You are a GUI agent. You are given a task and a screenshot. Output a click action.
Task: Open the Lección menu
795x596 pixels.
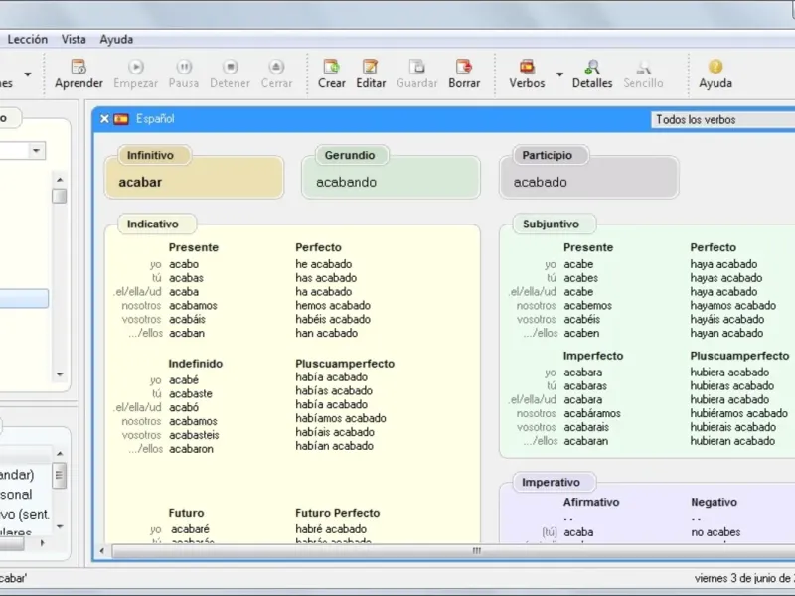point(27,40)
